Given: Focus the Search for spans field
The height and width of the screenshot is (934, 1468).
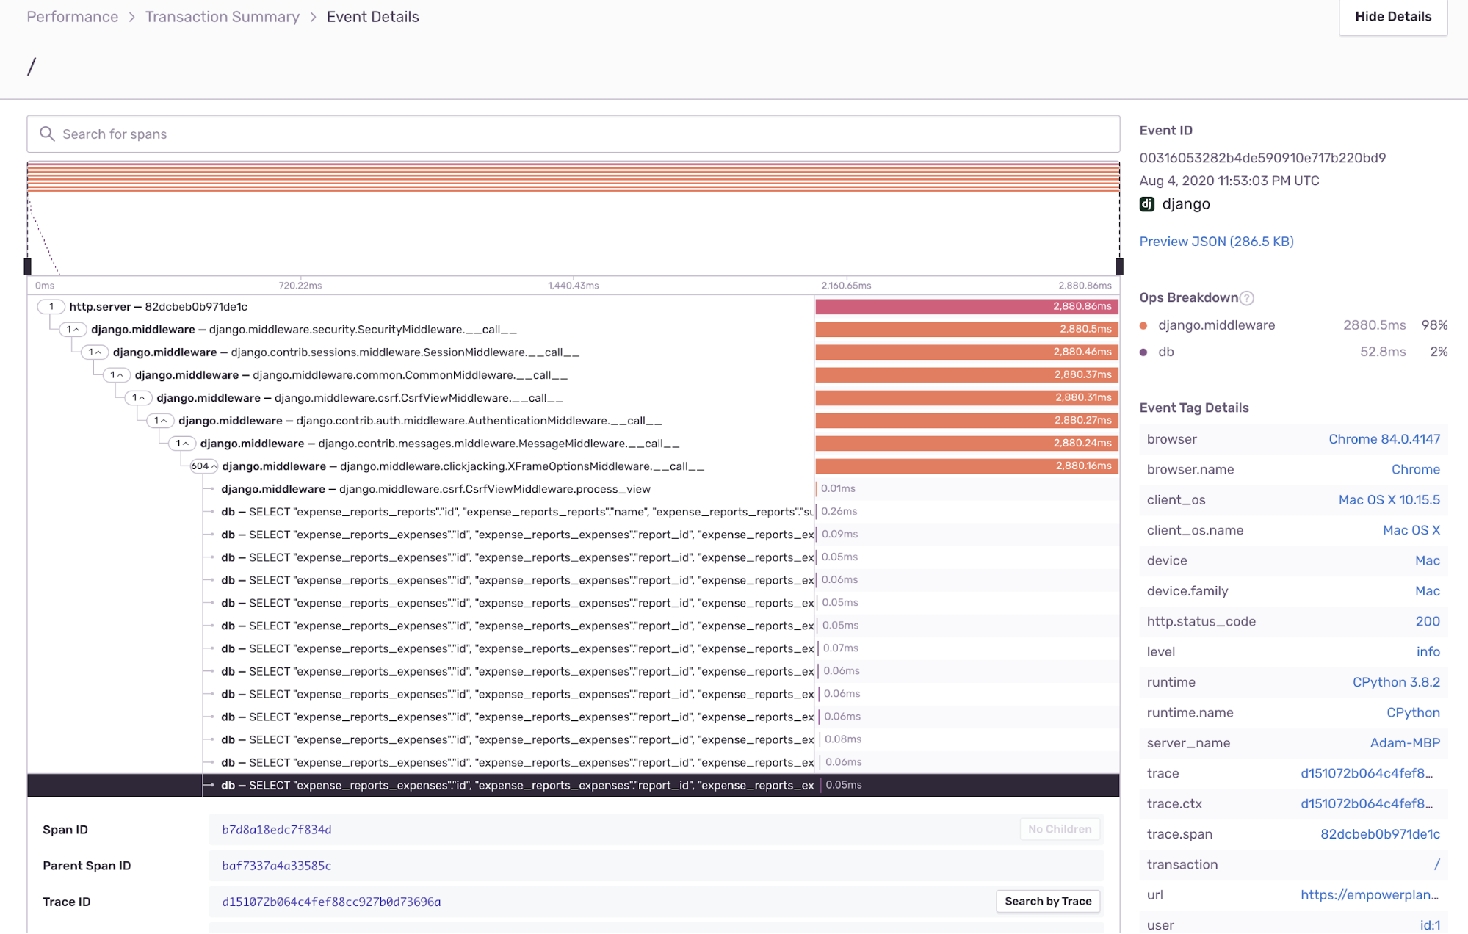Looking at the screenshot, I should click(x=573, y=134).
